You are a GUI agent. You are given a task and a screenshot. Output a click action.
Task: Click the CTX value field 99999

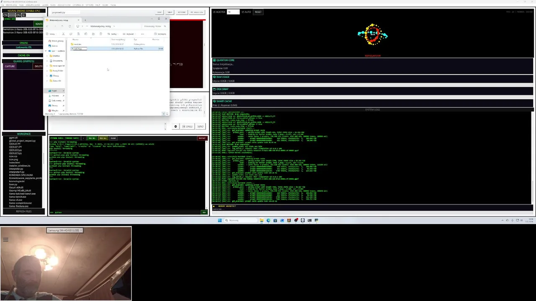(12, 15)
